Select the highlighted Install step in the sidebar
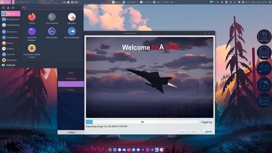Viewport: 272px width, 153px height. tap(71, 84)
